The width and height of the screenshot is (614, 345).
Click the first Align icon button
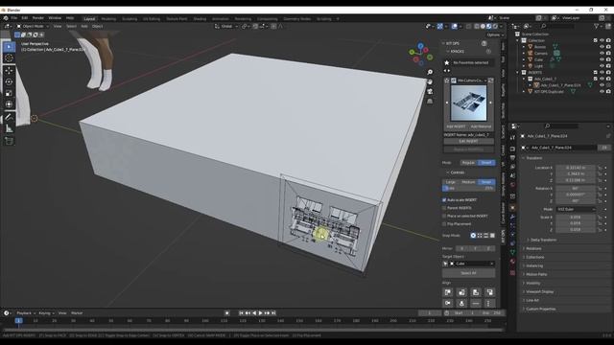click(448, 292)
